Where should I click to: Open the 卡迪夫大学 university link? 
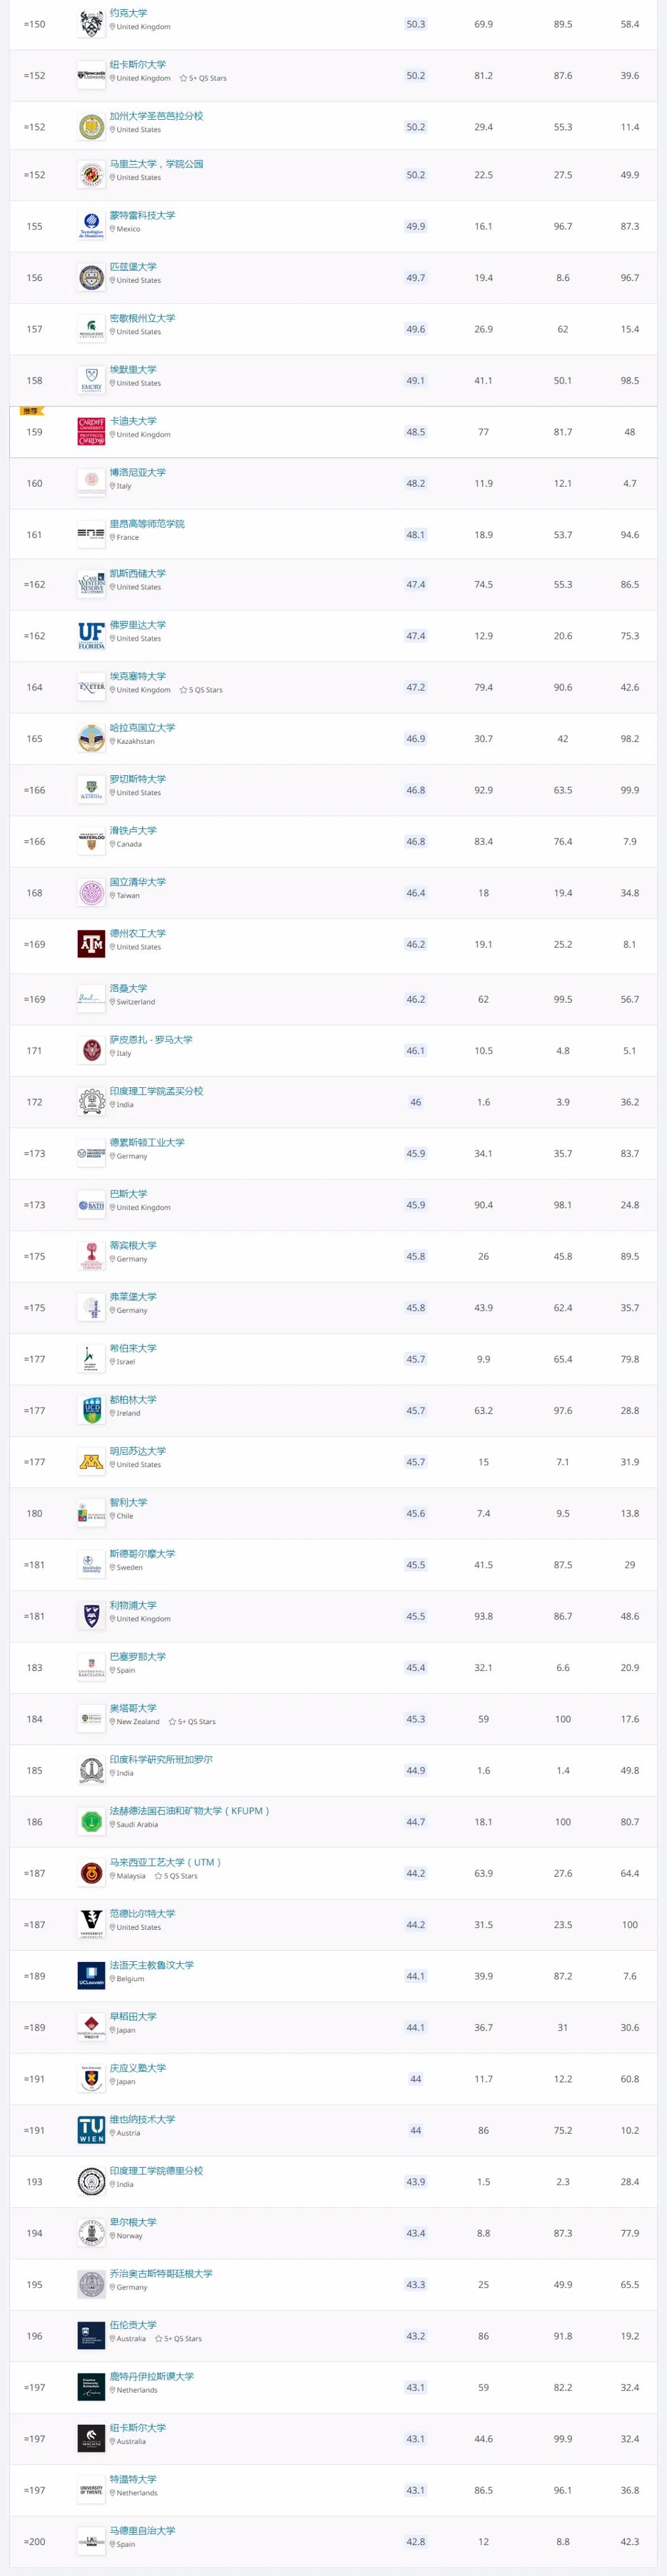(133, 421)
